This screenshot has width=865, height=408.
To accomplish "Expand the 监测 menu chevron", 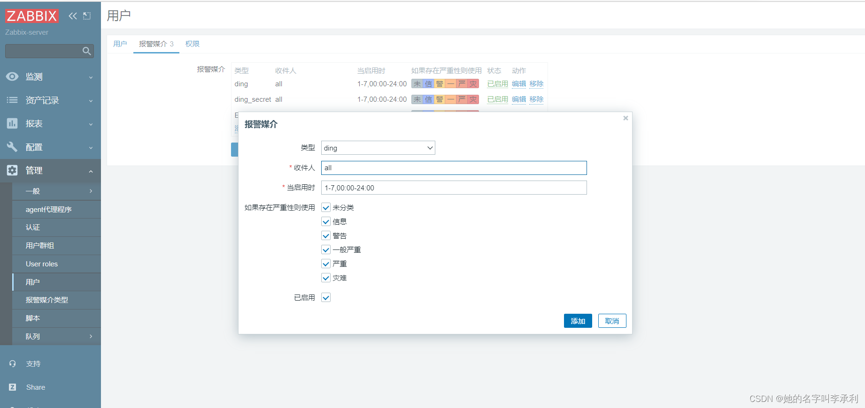I will tap(91, 77).
